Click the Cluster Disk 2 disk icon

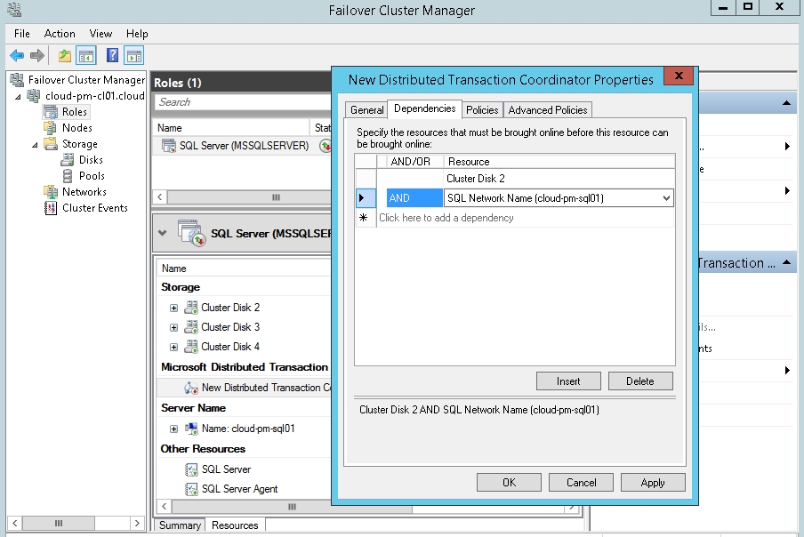coord(191,308)
